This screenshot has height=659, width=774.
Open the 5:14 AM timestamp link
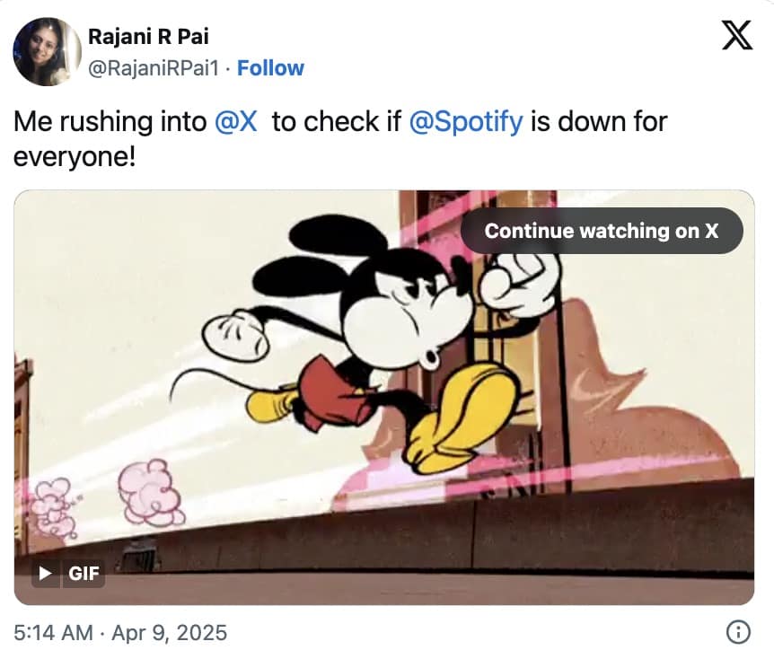[x=53, y=633]
